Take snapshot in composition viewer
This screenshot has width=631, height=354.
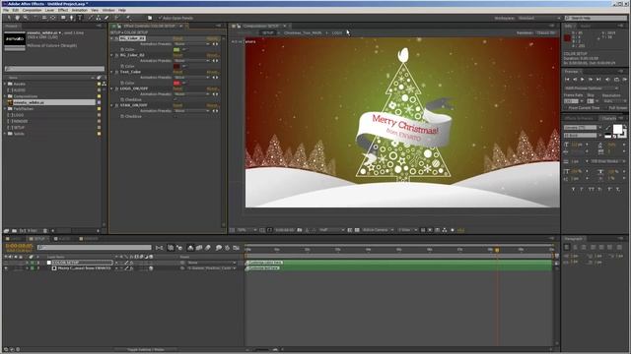pos(300,230)
